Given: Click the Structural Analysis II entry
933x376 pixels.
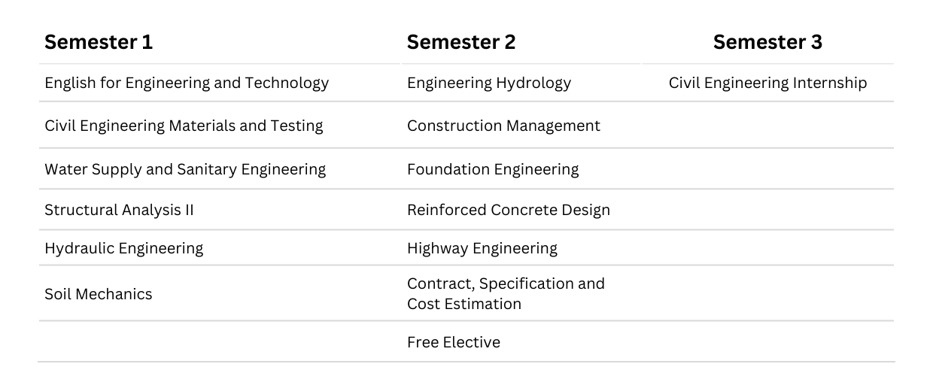Looking at the screenshot, I should [119, 210].
